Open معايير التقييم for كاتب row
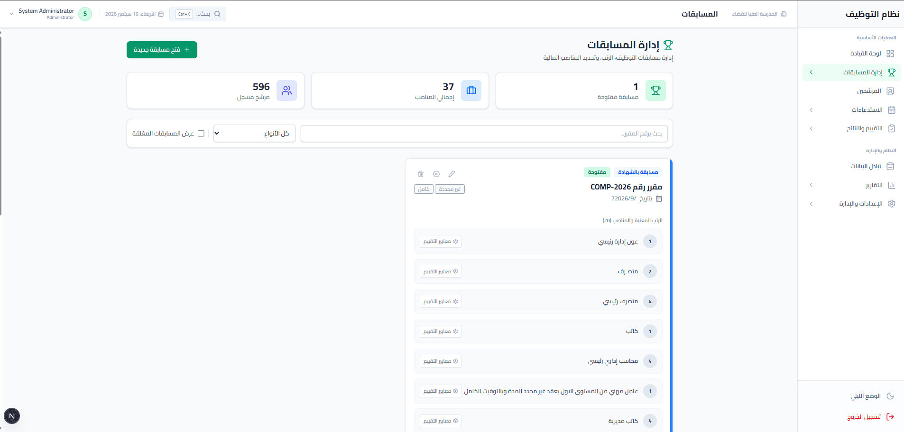 (441, 331)
